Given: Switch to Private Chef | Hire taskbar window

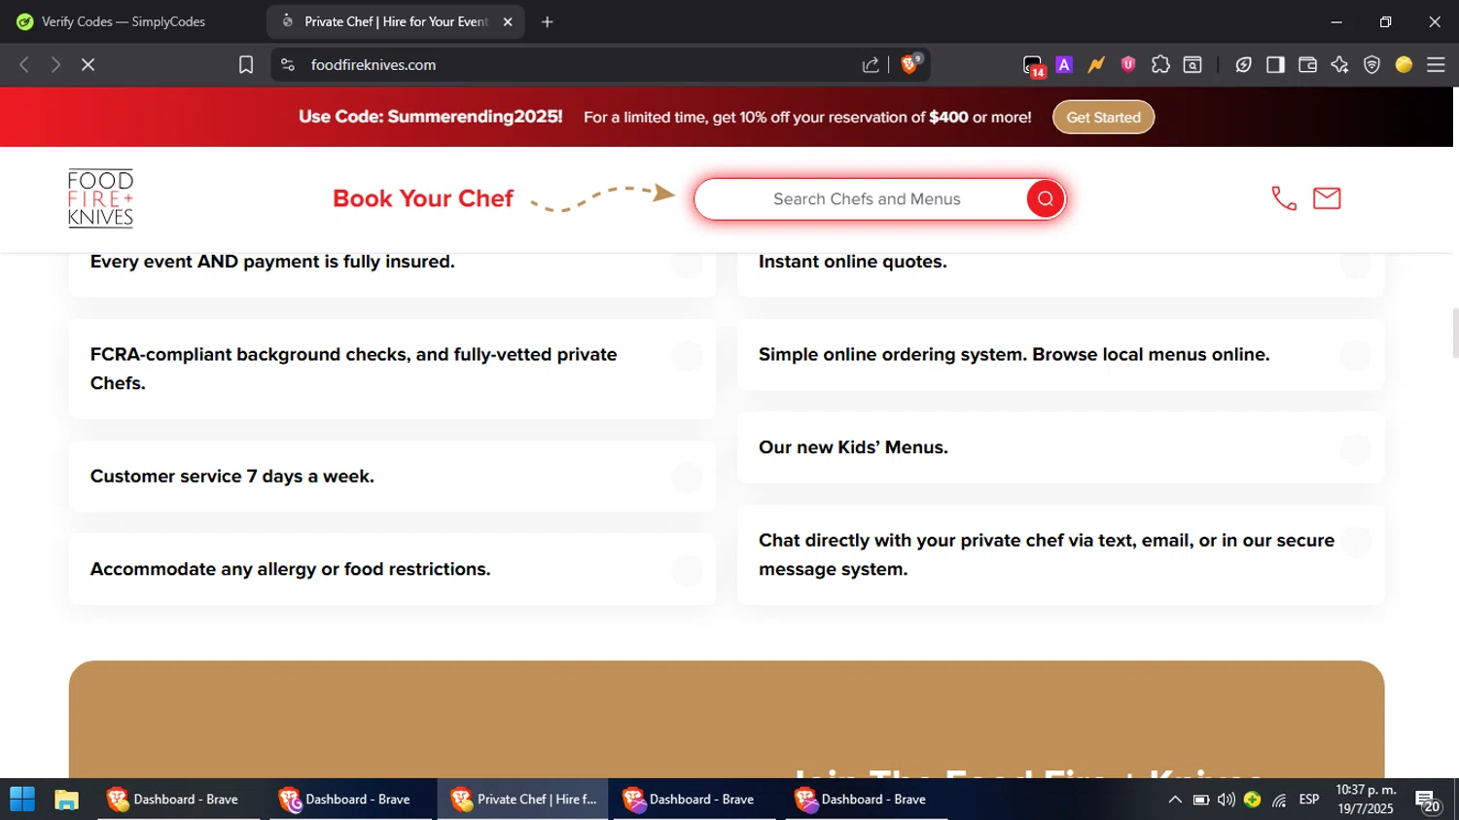Looking at the screenshot, I should (x=523, y=800).
